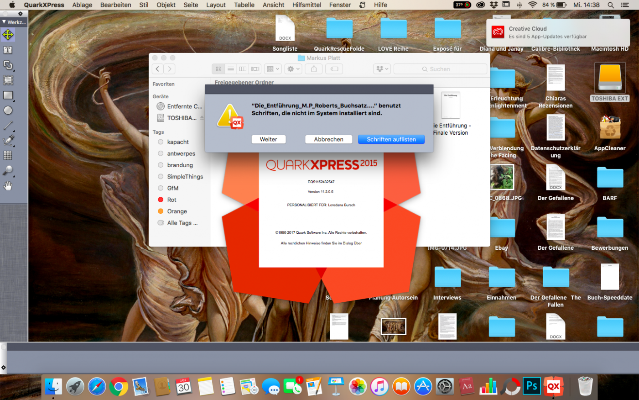This screenshot has height=400, width=639.
Task: Open the Finder action gear dropdown
Action: click(x=293, y=69)
